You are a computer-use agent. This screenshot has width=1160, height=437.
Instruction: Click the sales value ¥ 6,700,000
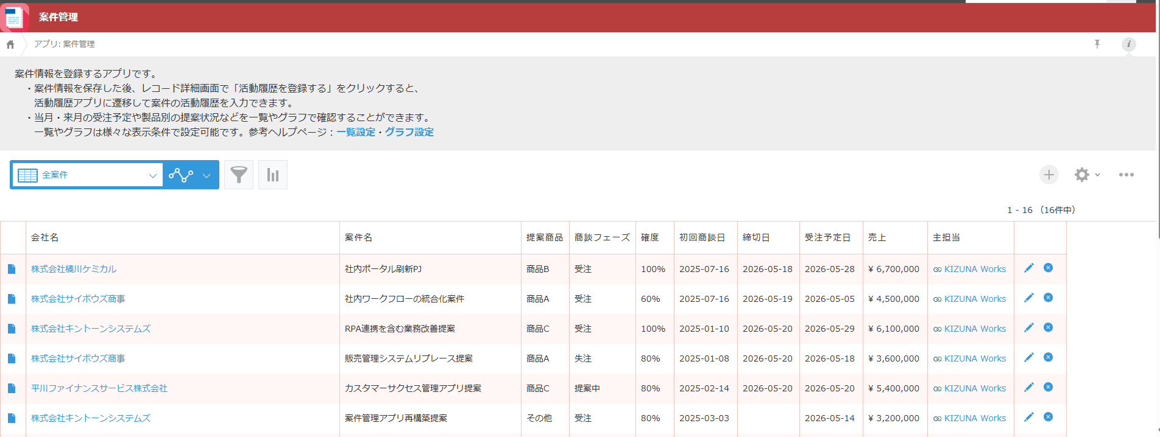point(894,269)
